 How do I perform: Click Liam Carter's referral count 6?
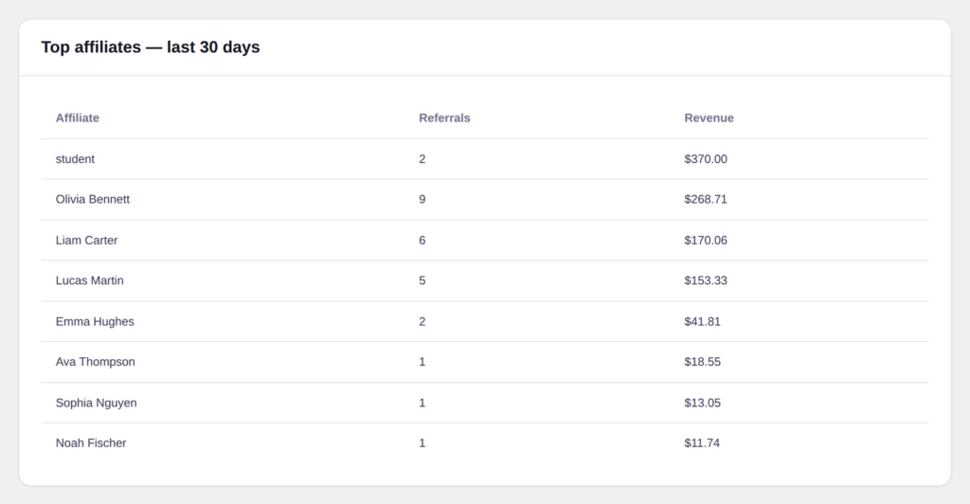tap(422, 240)
